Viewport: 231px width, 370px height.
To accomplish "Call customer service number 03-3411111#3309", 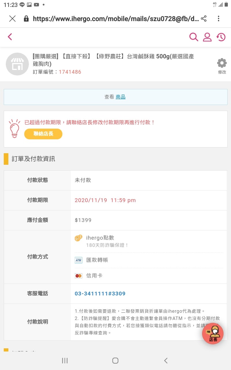I will [100, 294].
